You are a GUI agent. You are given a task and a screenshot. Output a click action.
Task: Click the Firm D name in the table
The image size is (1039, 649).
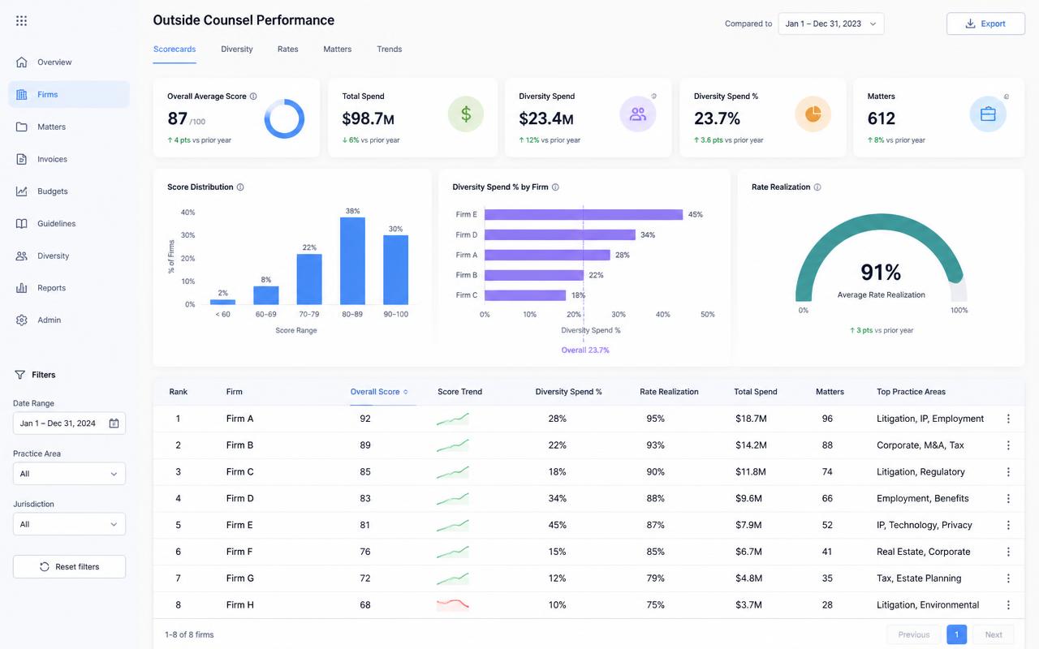pos(240,499)
